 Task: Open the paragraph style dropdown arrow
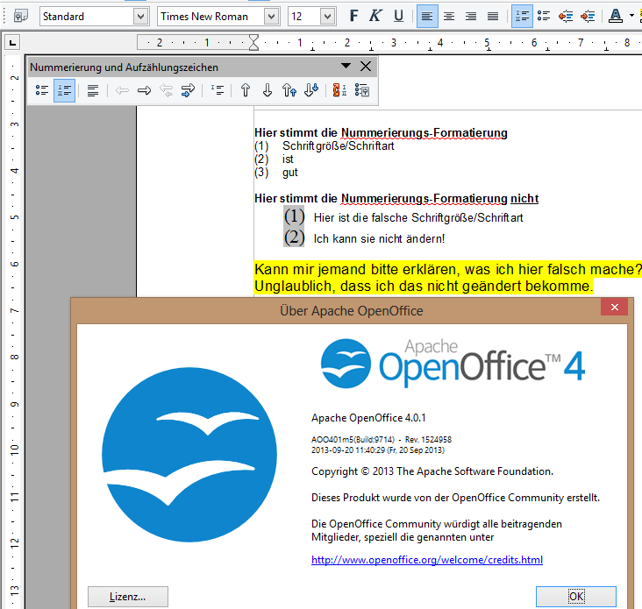[140, 17]
